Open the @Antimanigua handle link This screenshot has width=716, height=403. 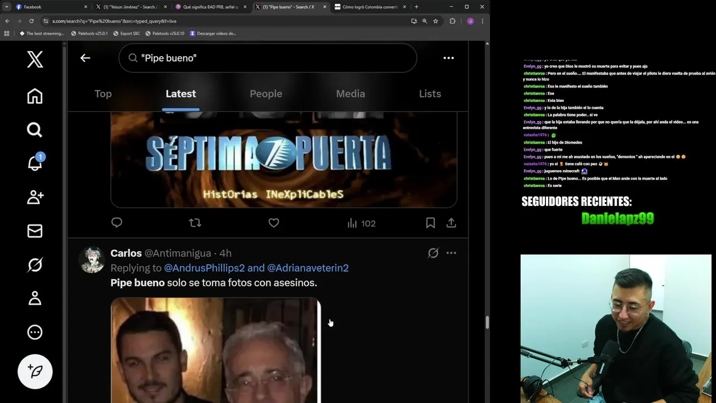(x=178, y=254)
